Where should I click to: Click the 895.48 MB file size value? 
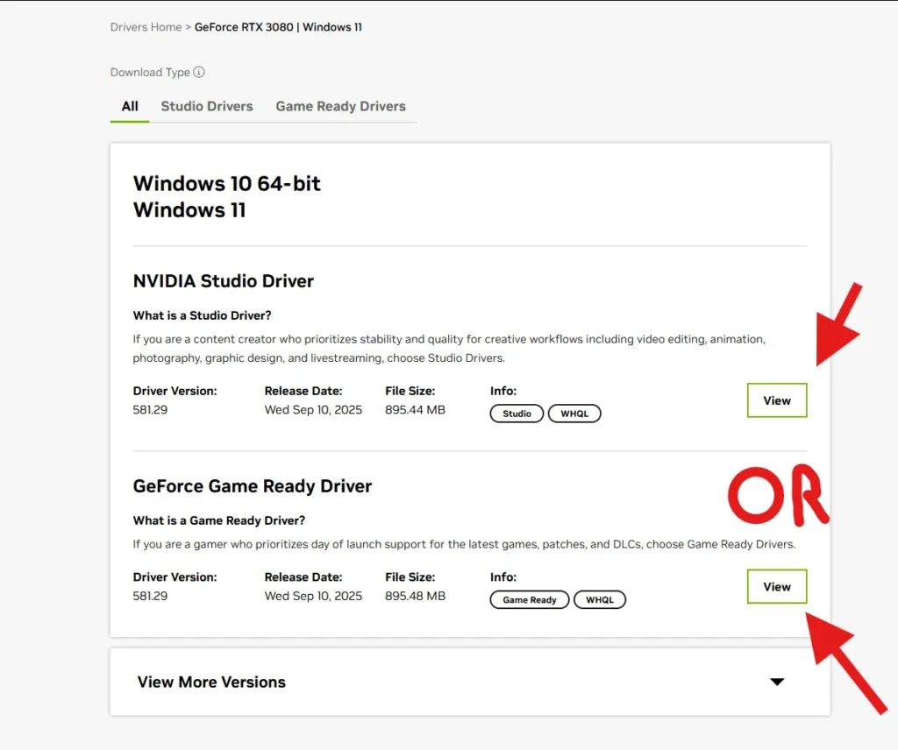415,596
